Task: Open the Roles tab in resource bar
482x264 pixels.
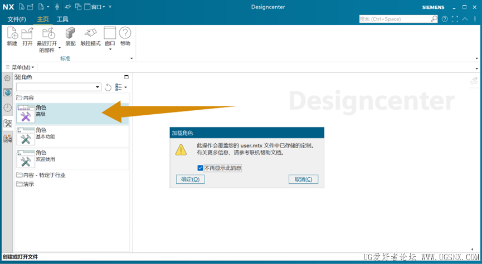Action: pyautogui.click(x=8, y=124)
